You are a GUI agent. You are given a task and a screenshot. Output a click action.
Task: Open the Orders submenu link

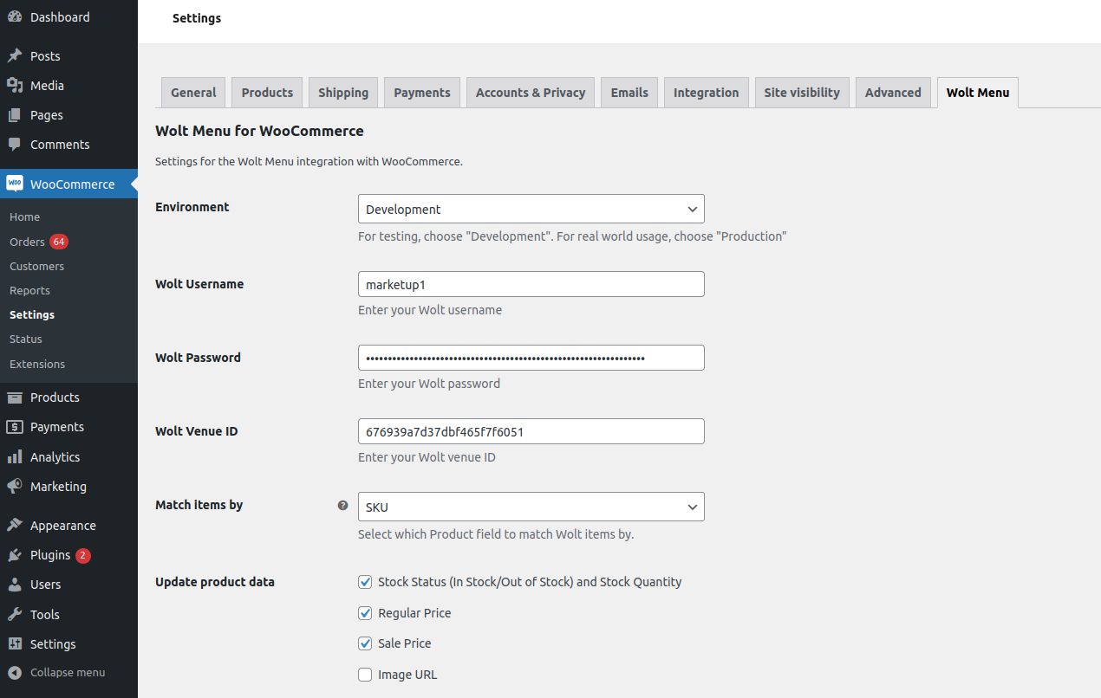pyautogui.click(x=27, y=242)
